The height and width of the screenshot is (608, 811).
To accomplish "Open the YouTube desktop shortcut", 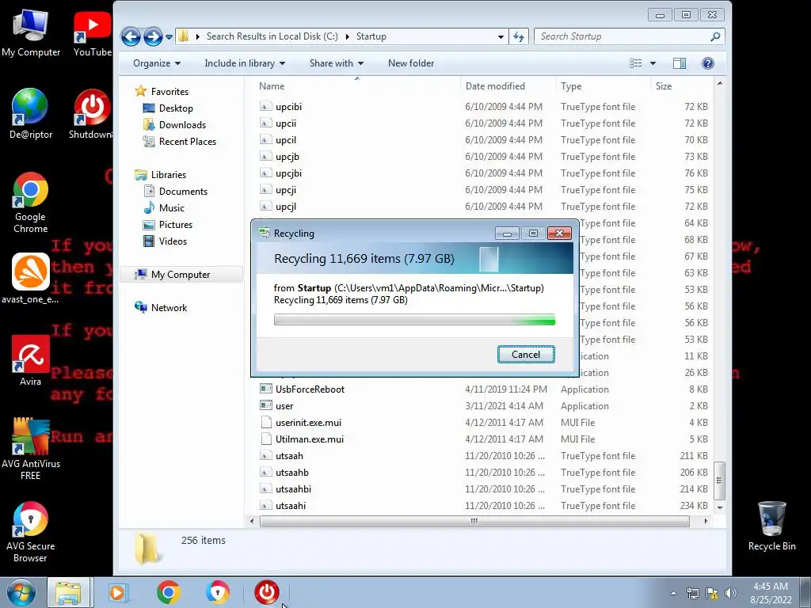I will (x=92, y=32).
